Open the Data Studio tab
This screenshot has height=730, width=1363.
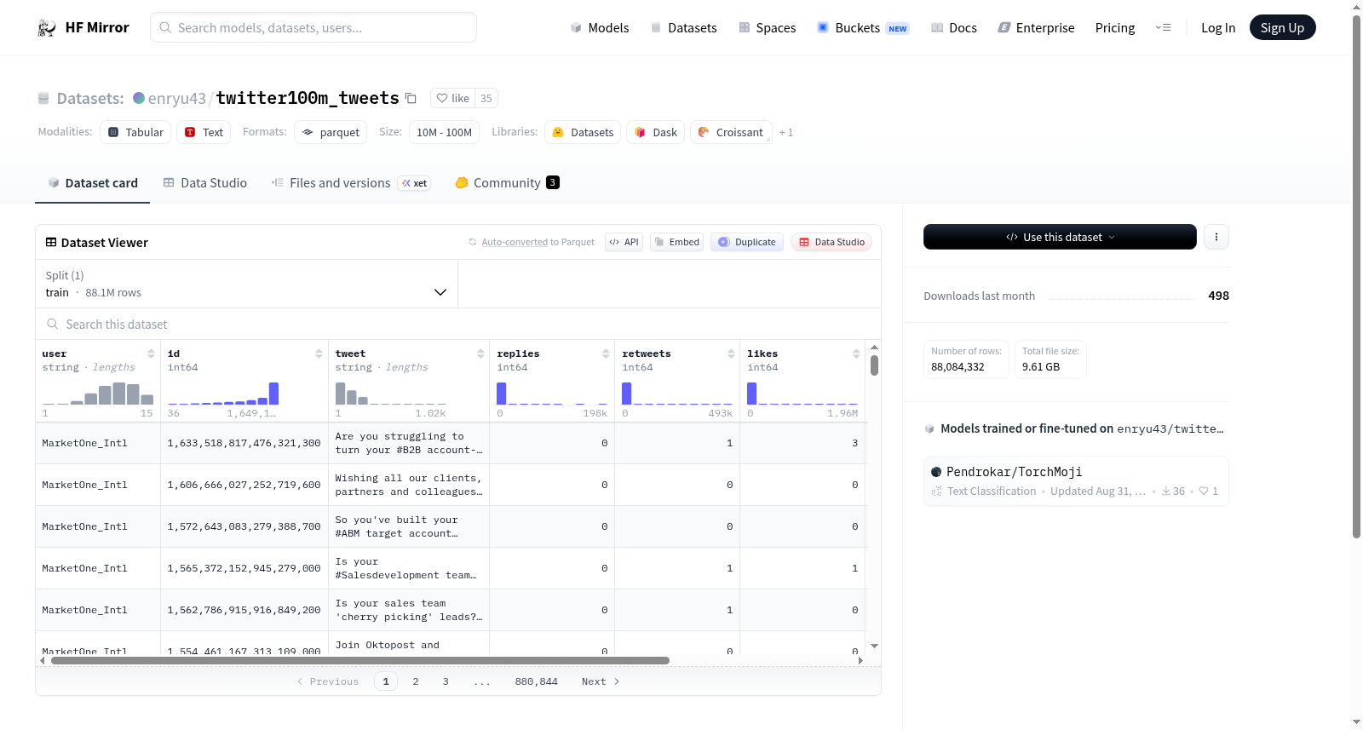(x=205, y=183)
